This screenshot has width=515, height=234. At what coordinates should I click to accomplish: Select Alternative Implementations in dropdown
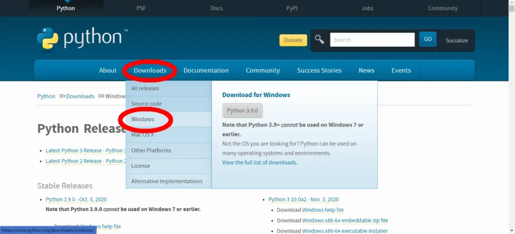(168, 181)
